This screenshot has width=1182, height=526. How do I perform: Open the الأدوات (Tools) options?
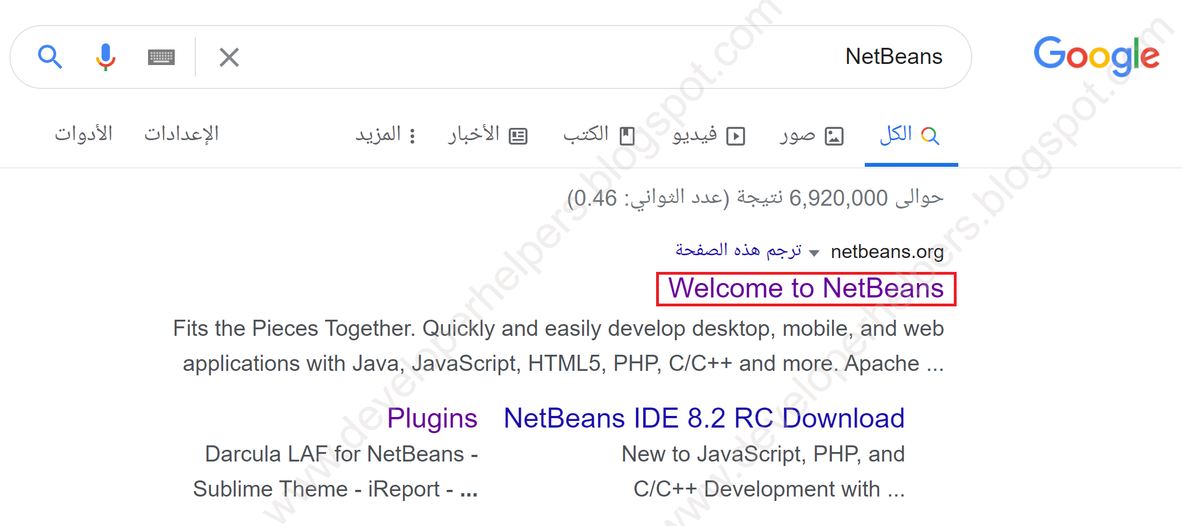[x=85, y=133]
